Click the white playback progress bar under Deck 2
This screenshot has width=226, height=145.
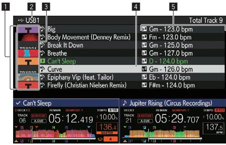pyautogui.click(x=175, y=139)
